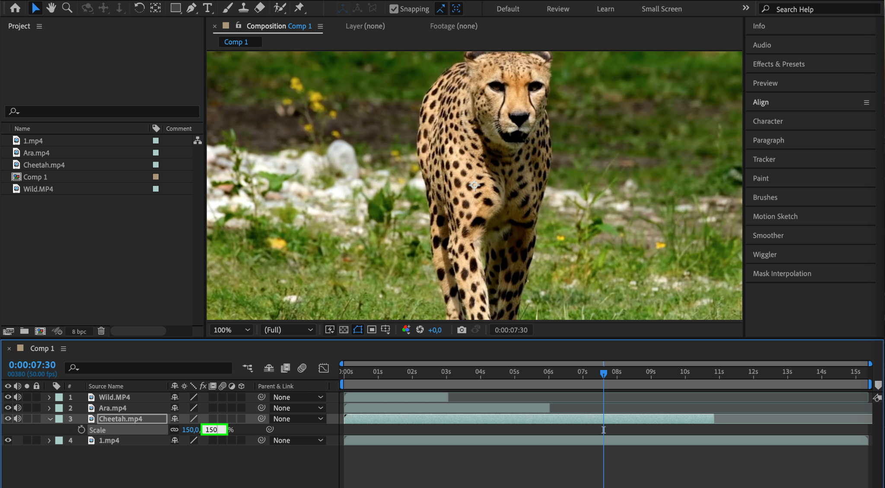The width and height of the screenshot is (885, 488).
Task: Hide the Wild.MP4 layer video
Action: [x=8, y=397]
